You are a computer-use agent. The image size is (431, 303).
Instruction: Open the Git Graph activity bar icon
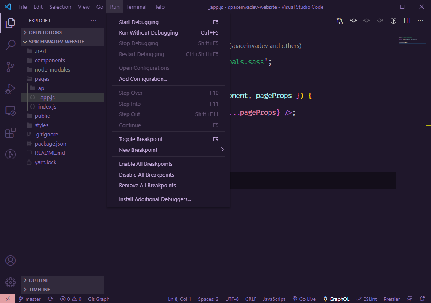point(10,154)
